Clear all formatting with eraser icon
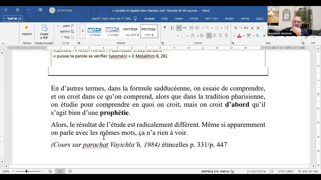Screen dimensions: 321x180 (236, 28)
